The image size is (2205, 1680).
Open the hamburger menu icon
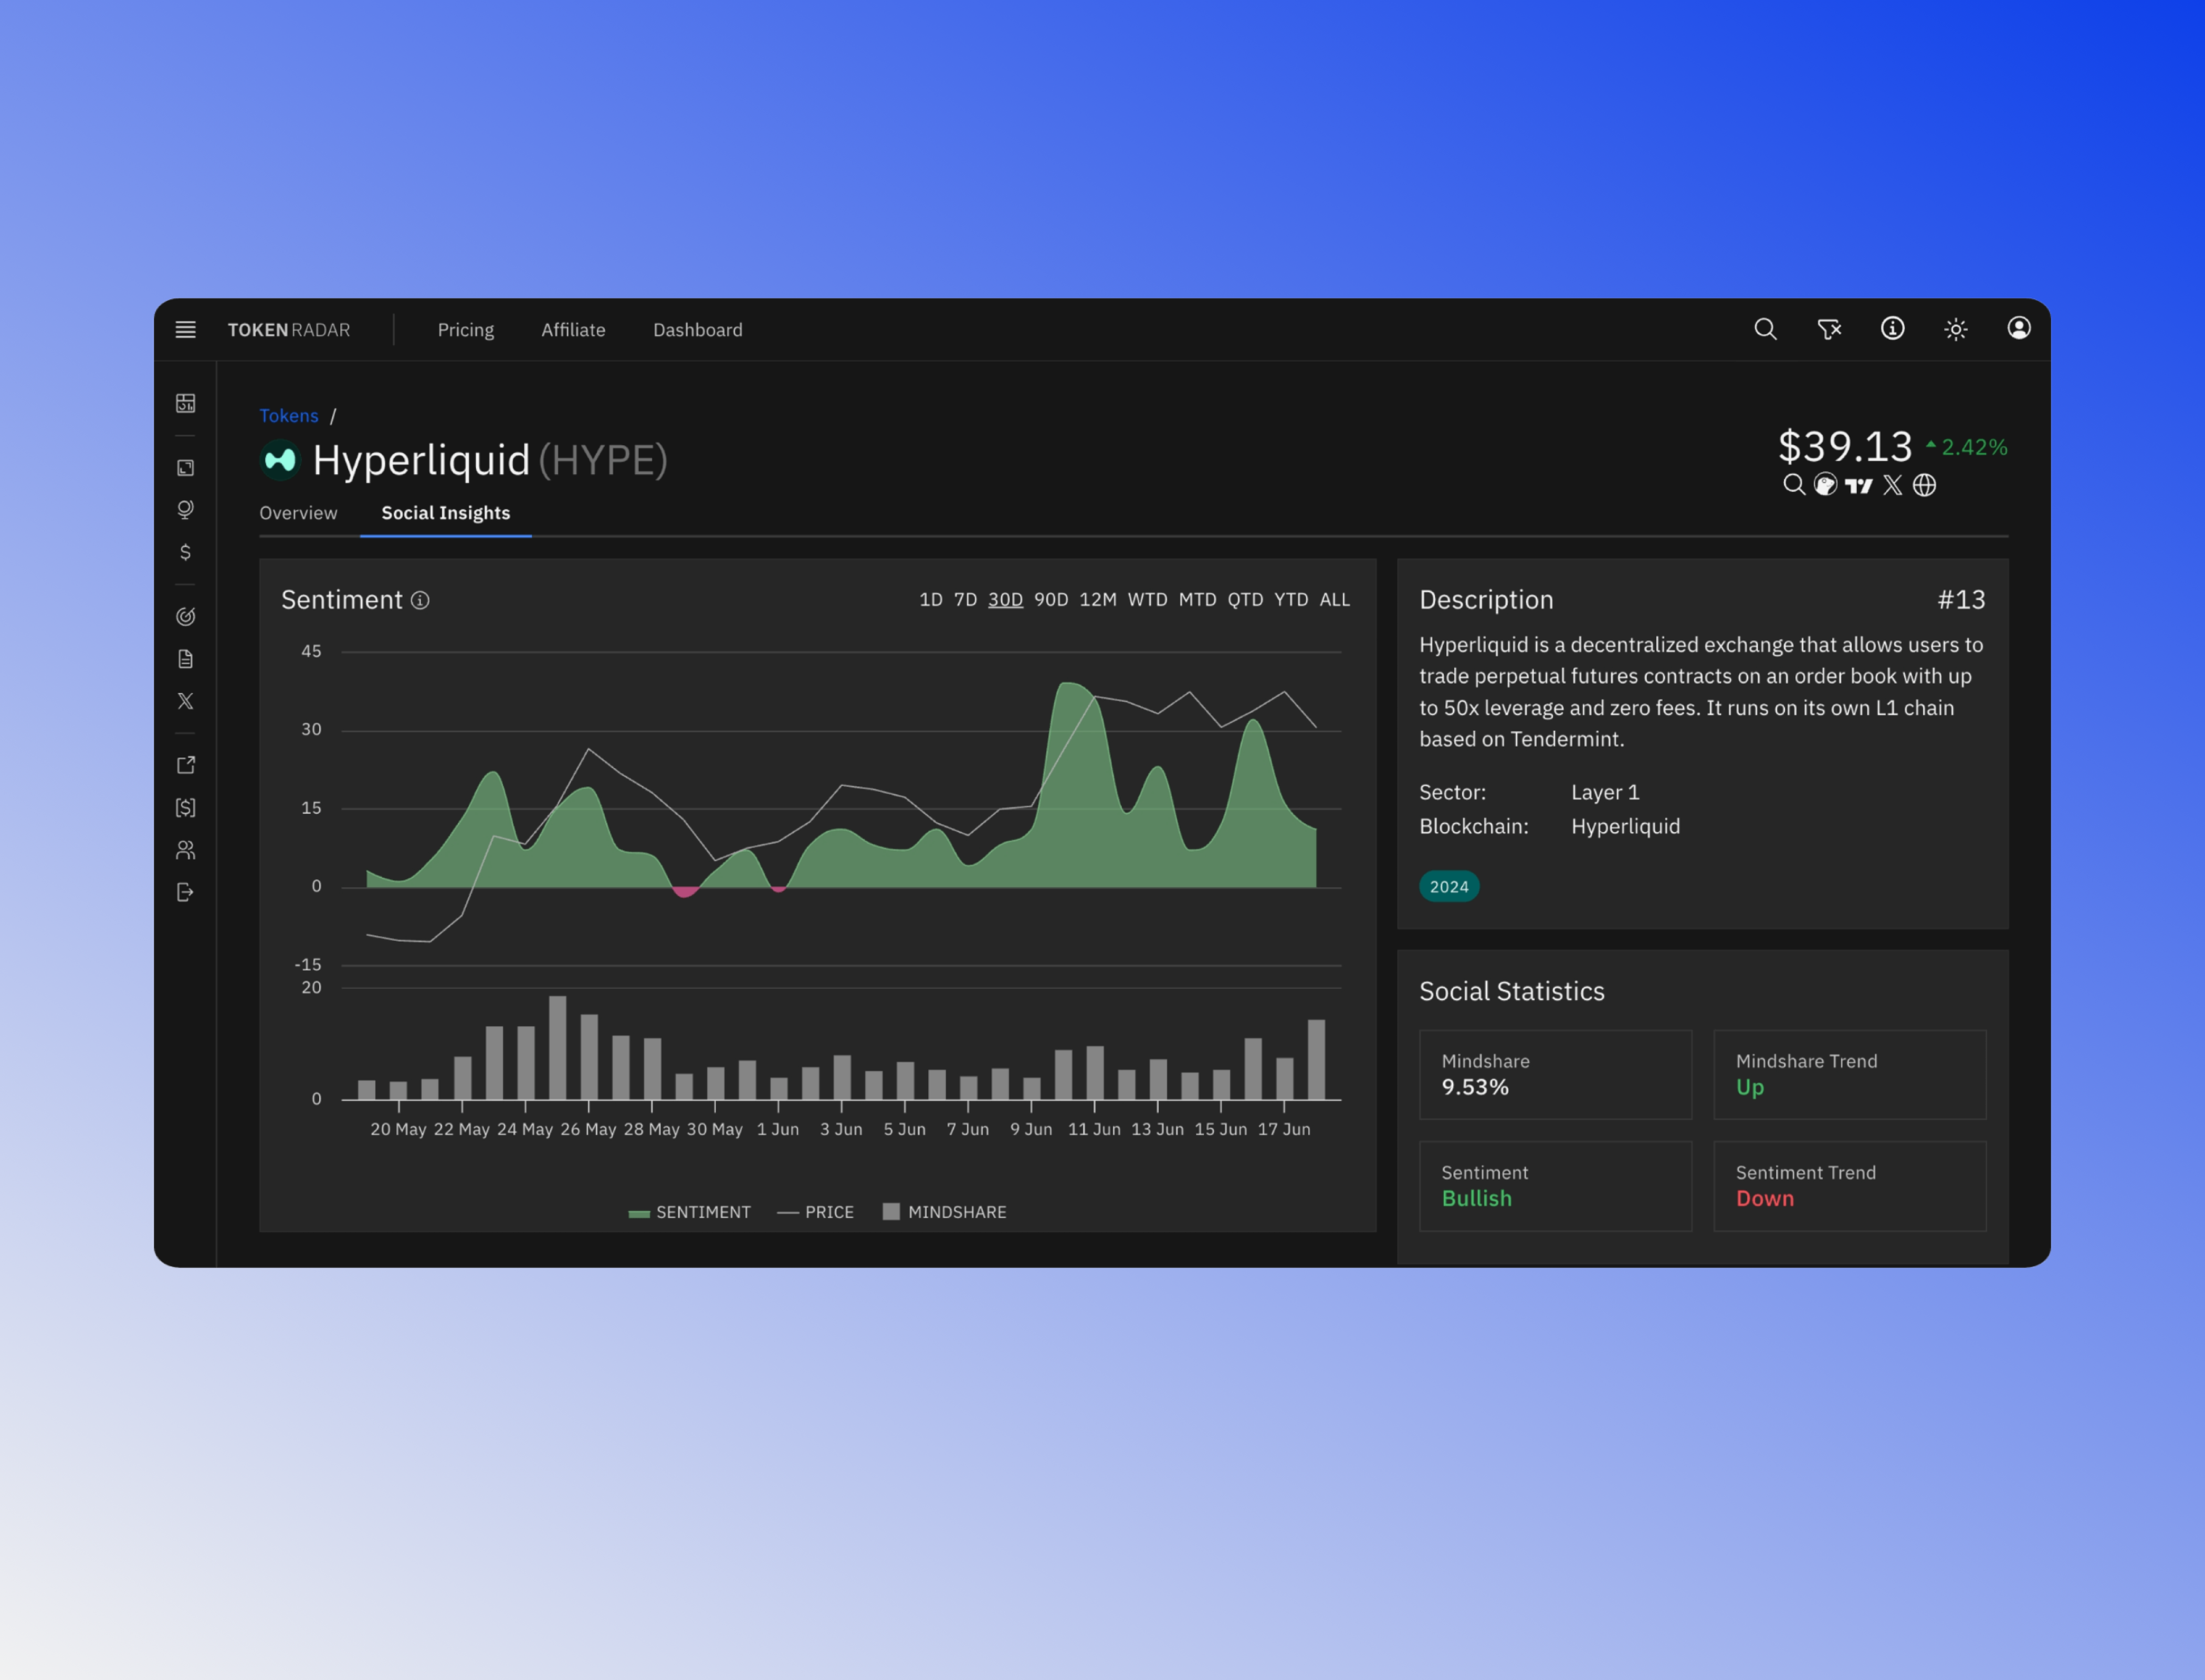coord(185,329)
